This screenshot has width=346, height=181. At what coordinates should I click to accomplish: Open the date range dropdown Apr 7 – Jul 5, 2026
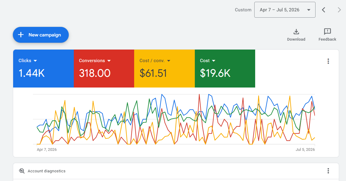[285, 10]
